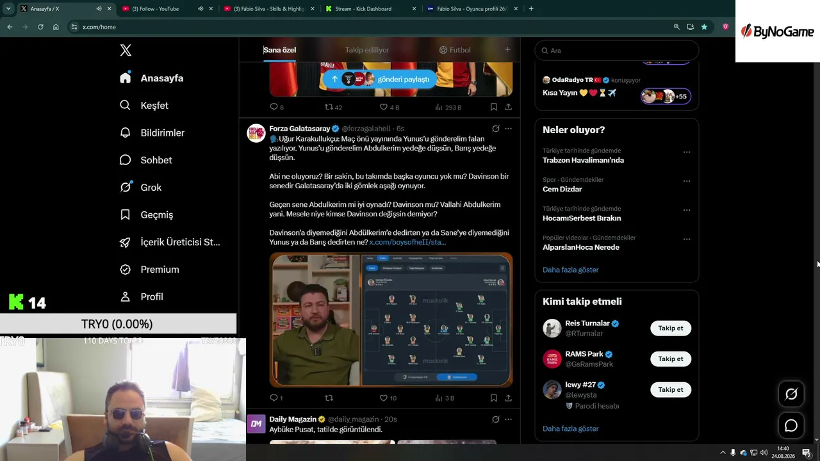Join the OdaRadyo TR Kısa Yayın space
Screen dimensions: 820x461
(x=666, y=96)
